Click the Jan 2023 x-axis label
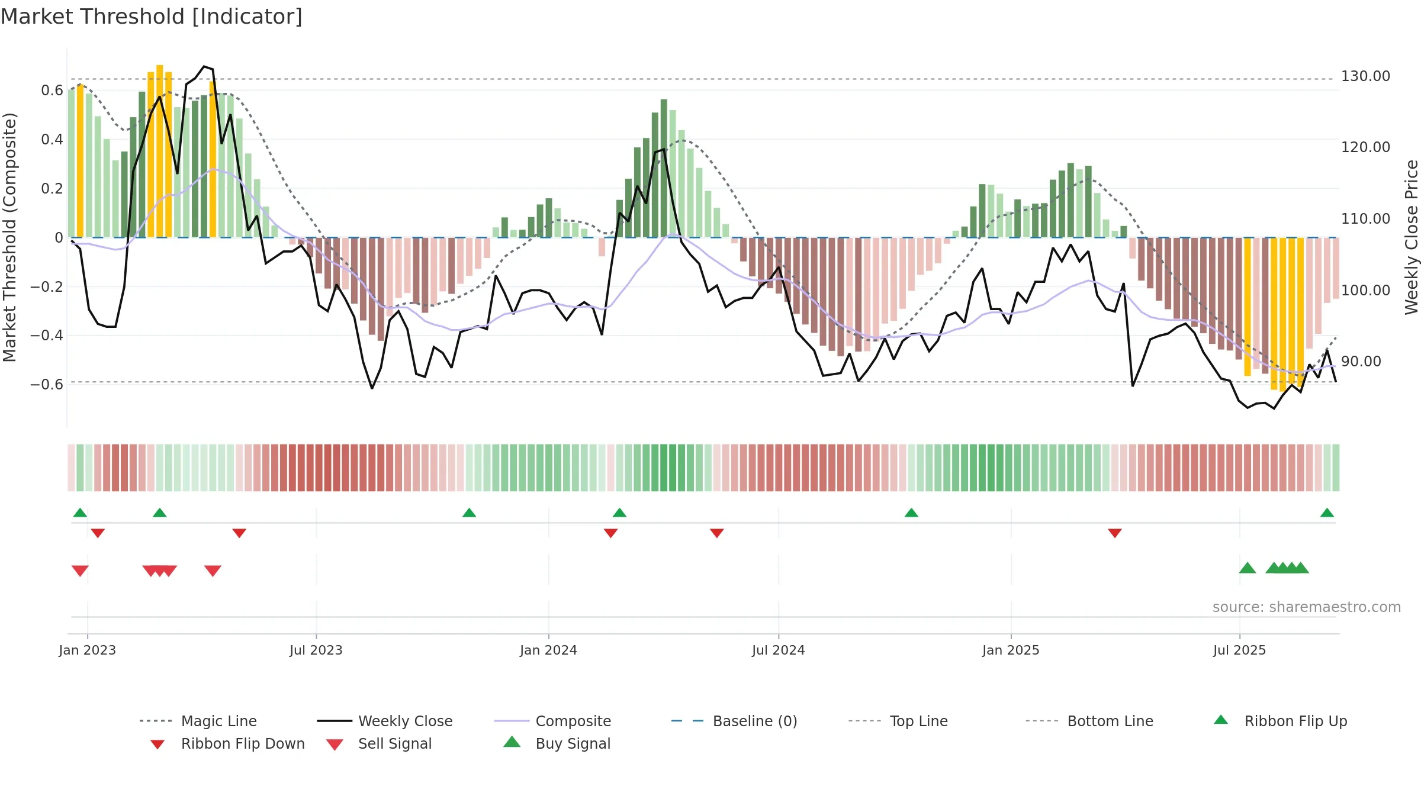The height and width of the screenshot is (799, 1421). point(88,650)
